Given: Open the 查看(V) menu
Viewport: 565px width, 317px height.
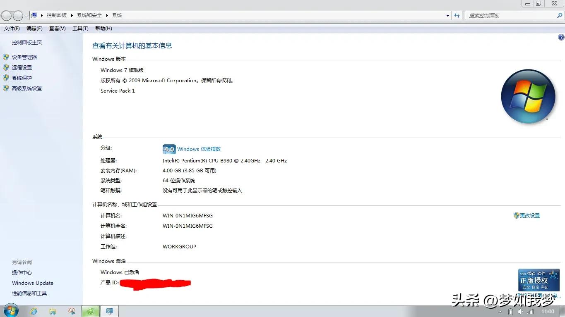Looking at the screenshot, I should point(57,28).
